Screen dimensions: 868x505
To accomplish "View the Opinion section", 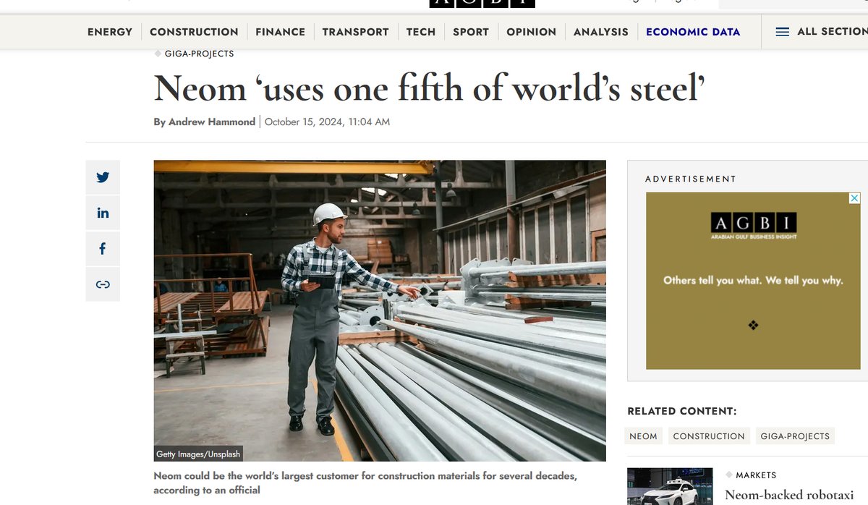I will coord(531,32).
